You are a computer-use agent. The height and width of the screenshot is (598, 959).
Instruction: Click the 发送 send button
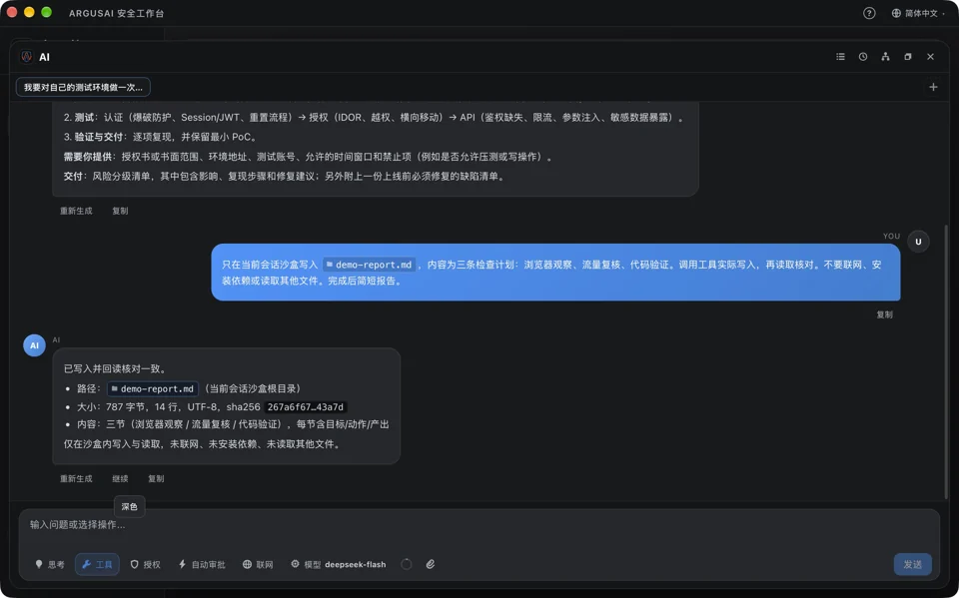(912, 564)
